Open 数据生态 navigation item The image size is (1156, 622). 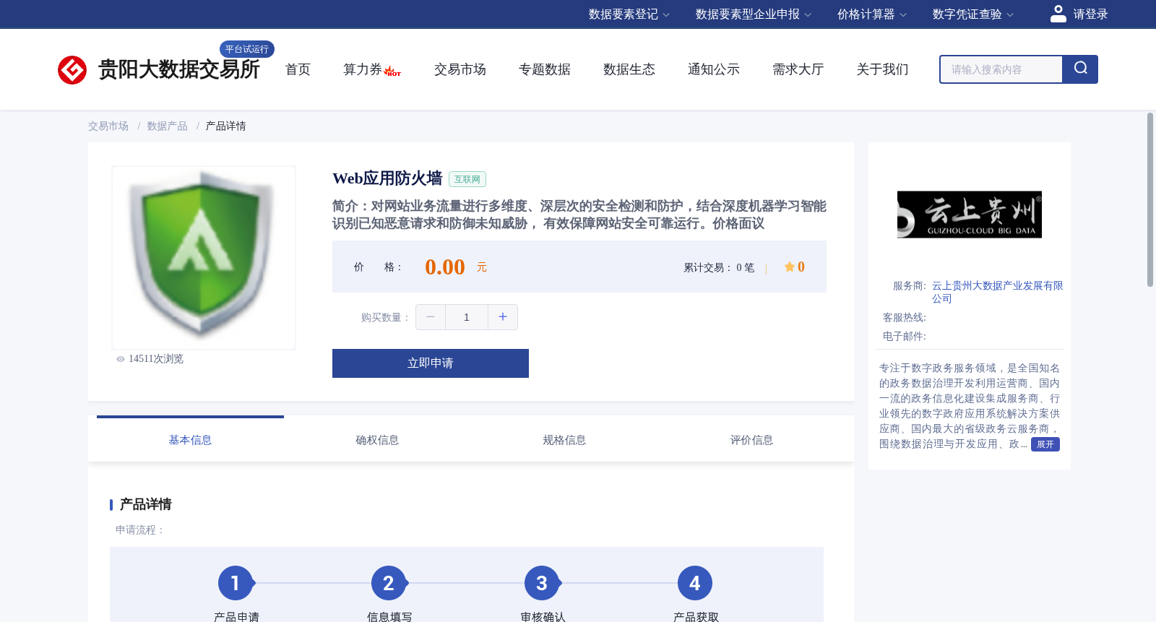[629, 69]
